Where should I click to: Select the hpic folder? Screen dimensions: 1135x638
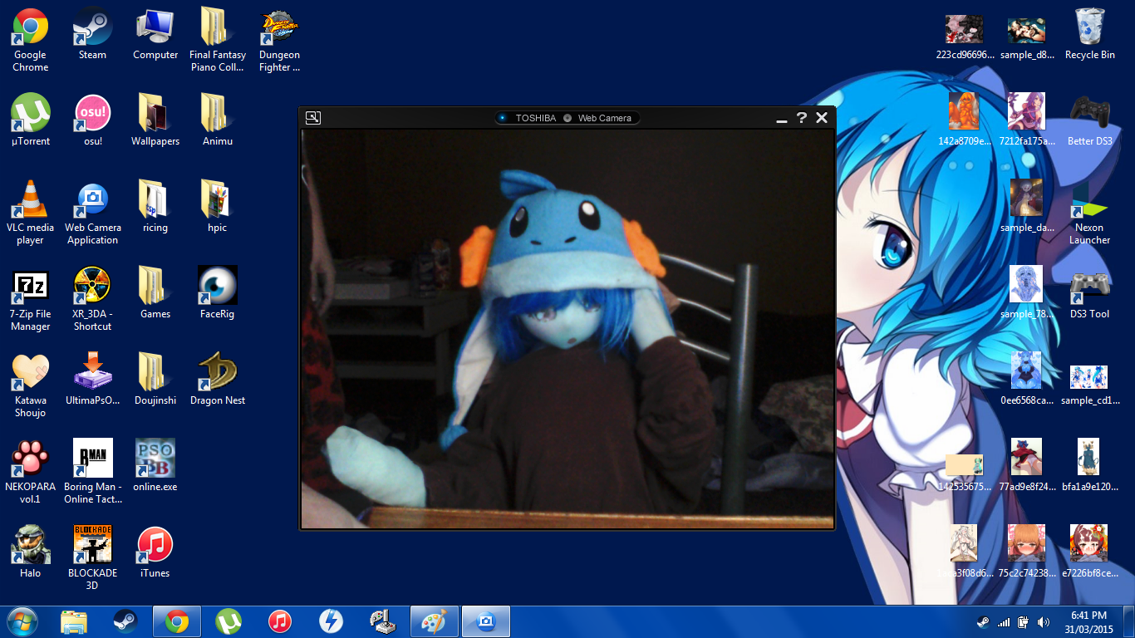click(218, 207)
